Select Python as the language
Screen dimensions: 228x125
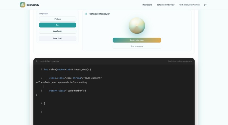click(x=58, y=19)
